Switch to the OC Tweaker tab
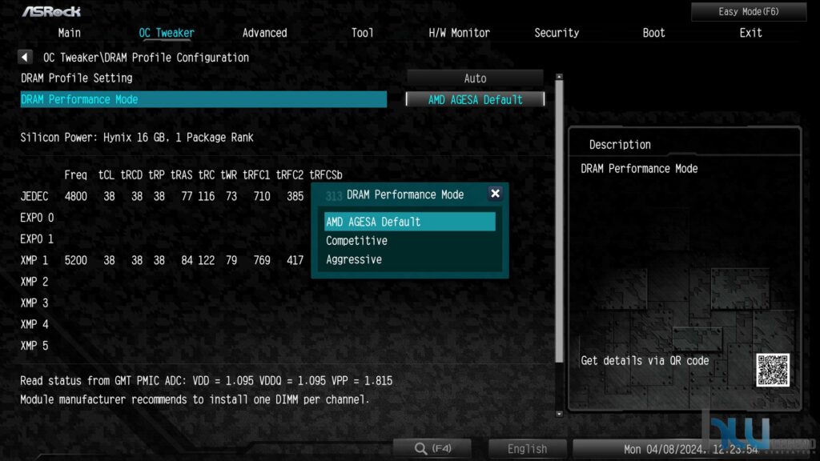820x461 pixels. (x=167, y=33)
